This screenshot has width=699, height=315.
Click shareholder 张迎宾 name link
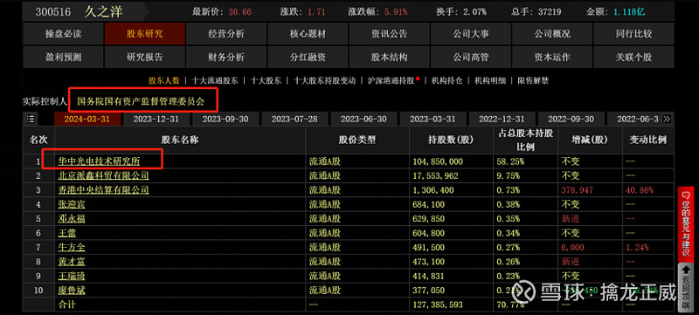[72, 205]
